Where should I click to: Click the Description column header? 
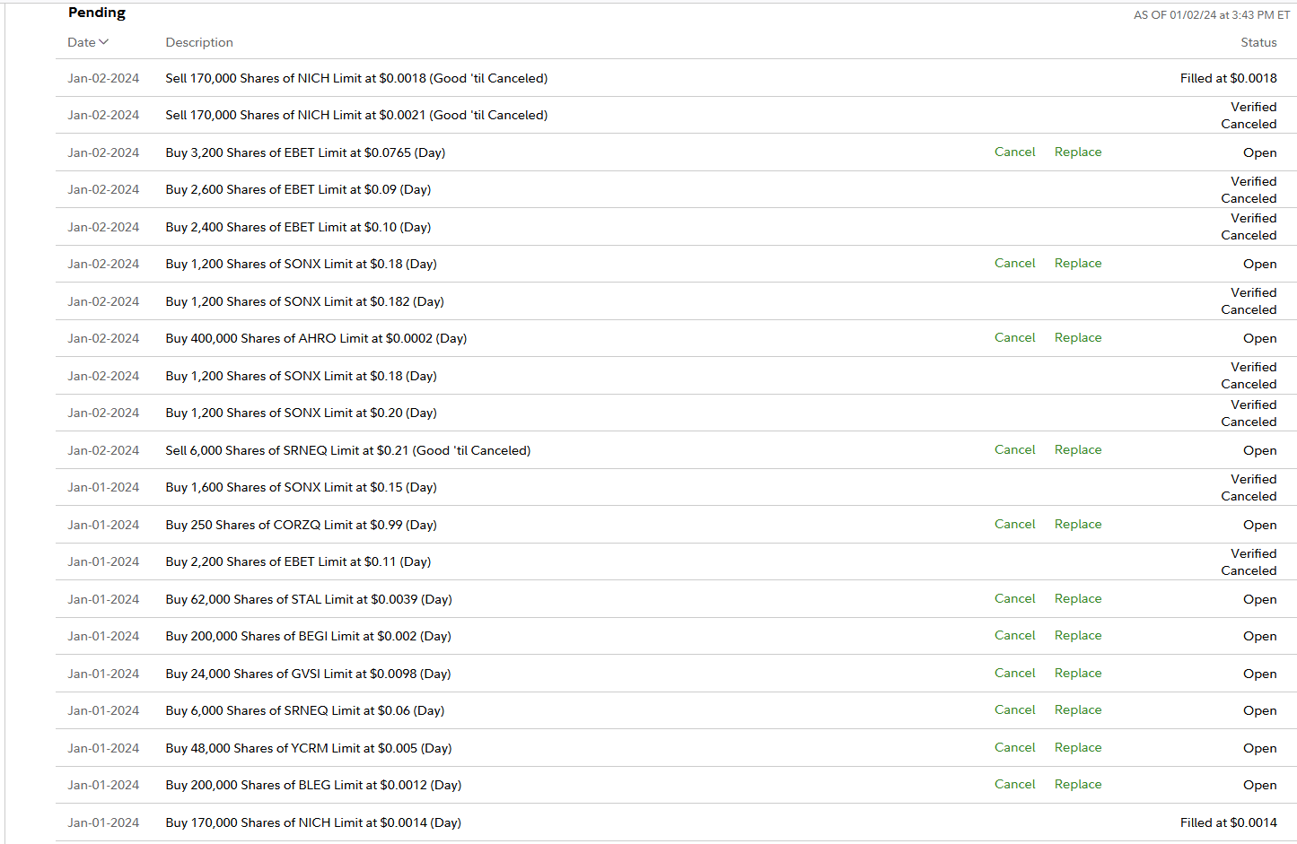(199, 42)
